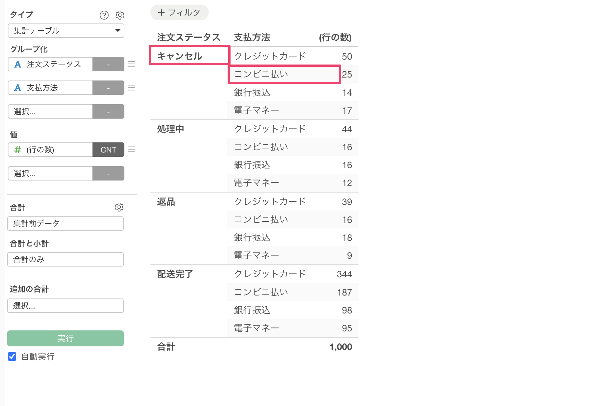Click the CNT aggregation function button

(x=108, y=150)
